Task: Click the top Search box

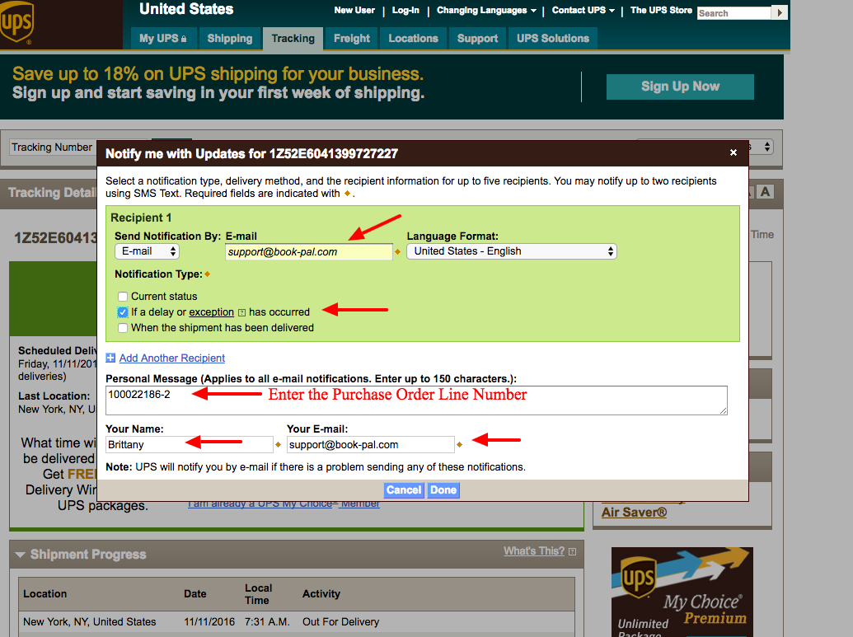Action: click(x=733, y=13)
